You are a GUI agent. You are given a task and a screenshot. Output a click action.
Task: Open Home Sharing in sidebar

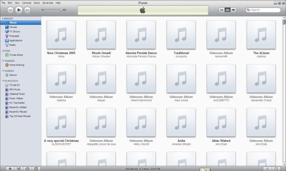click(17, 65)
